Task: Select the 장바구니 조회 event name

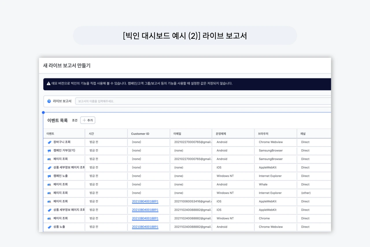Action: click(x=62, y=142)
